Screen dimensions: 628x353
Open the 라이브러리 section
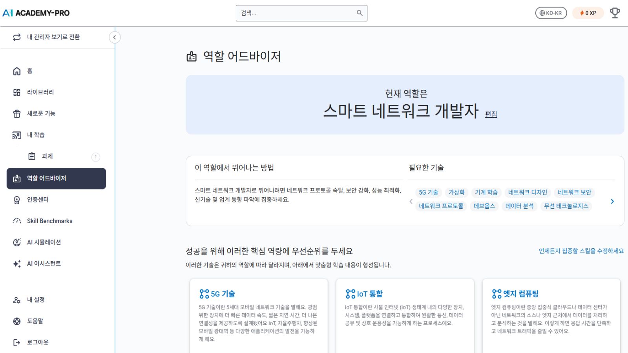click(x=41, y=92)
